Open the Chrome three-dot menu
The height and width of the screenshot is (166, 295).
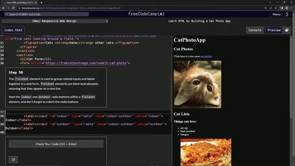point(292,8)
